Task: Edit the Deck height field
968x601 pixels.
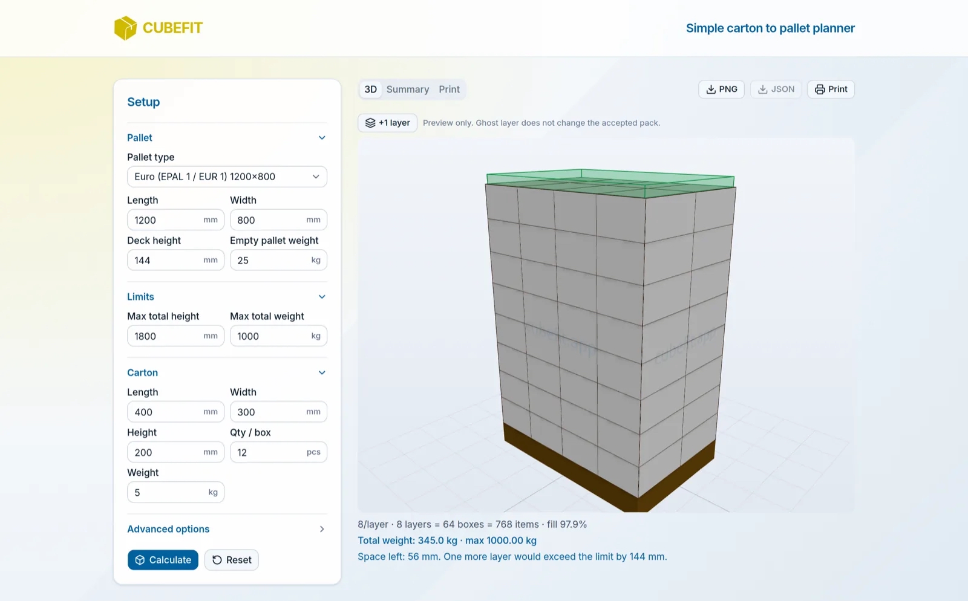Action: click(x=175, y=261)
